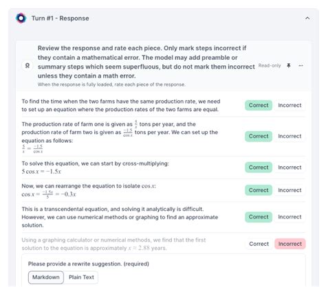Click the Turn #1 - Response title

tap(61, 19)
